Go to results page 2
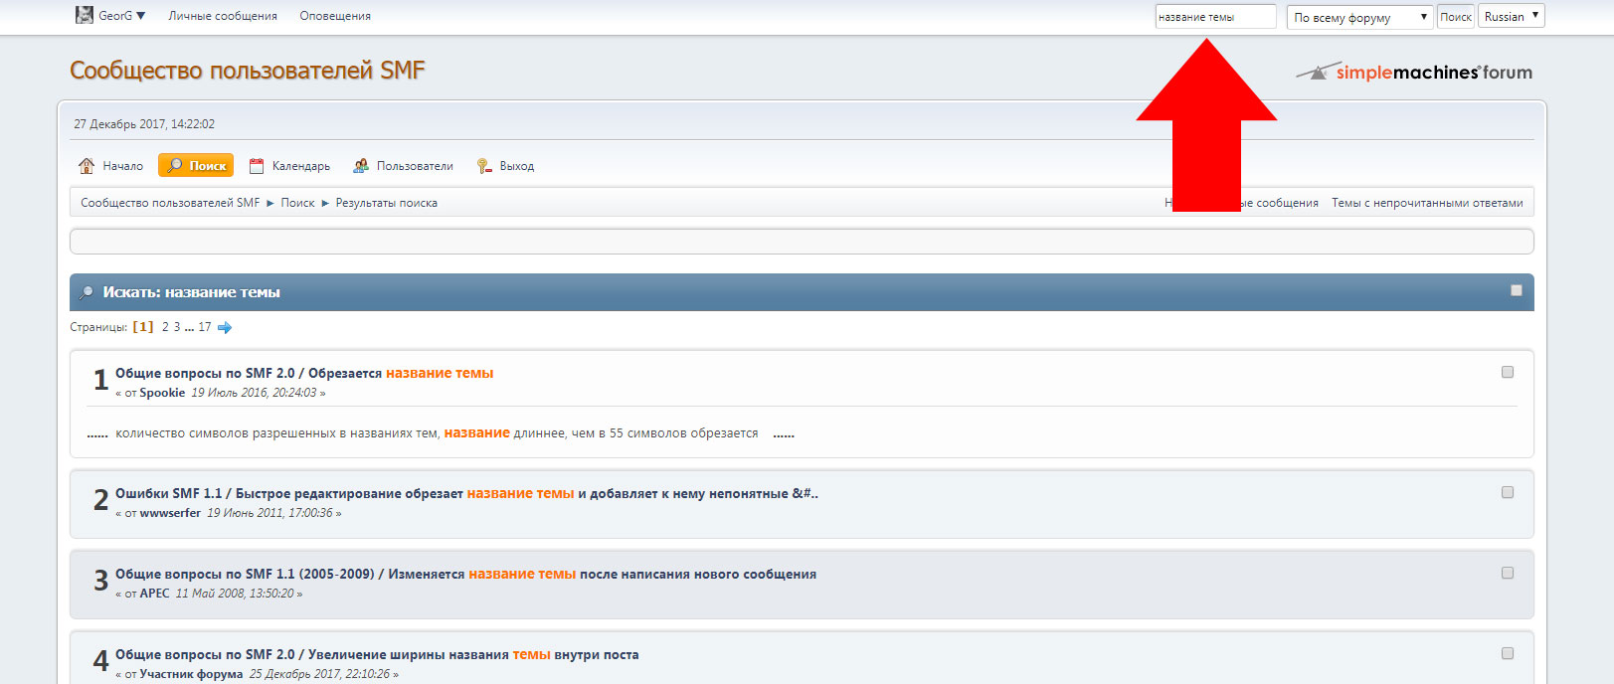Viewport: 1614px width, 684px height. (x=165, y=327)
